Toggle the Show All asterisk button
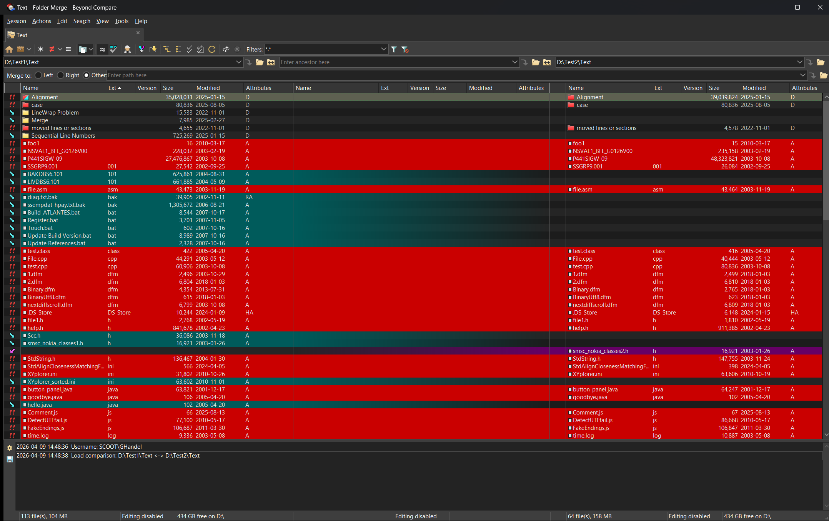 click(x=41, y=49)
